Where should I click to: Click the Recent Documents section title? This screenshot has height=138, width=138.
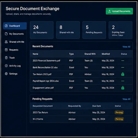(43, 46)
